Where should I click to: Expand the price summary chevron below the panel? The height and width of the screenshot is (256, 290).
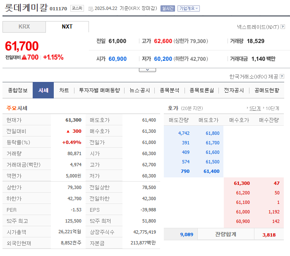(147, 70)
